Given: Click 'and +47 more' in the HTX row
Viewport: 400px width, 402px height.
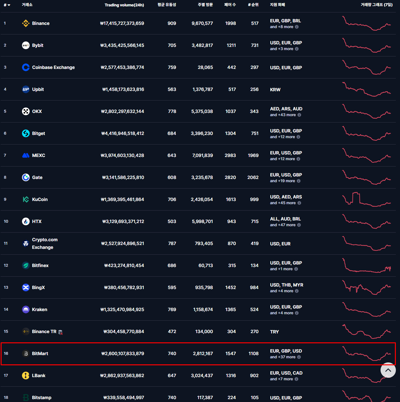Looking at the screenshot, I should 283,225.
